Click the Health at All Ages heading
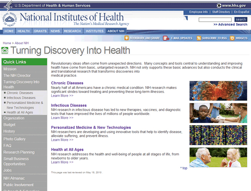Screen dimensions: 251x191 coord(67,149)
